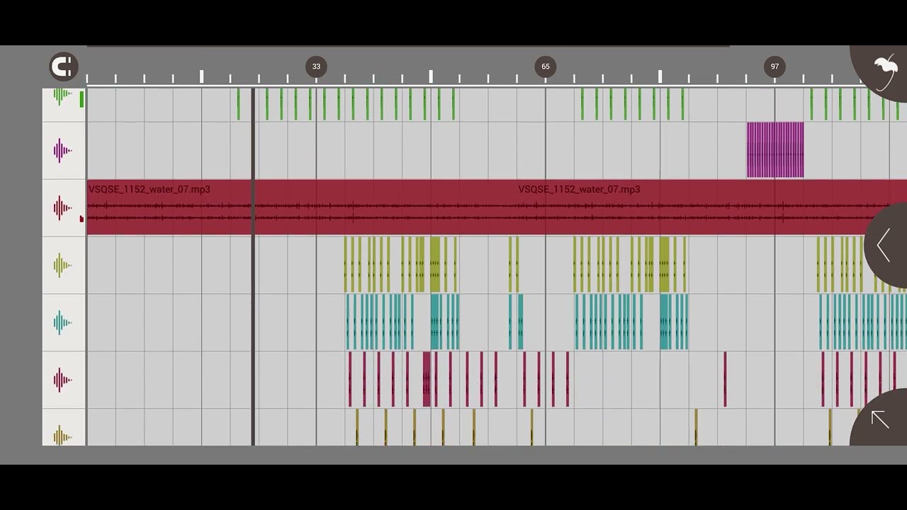Viewport: 907px width, 510px height.
Task: Select the purple track waveform icon
Action: click(x=62, y=150)
